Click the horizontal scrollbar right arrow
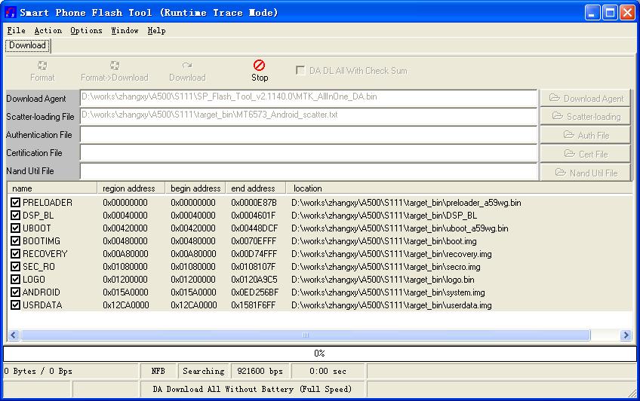This screenshot has height=401, width=640. pos(626,335)
